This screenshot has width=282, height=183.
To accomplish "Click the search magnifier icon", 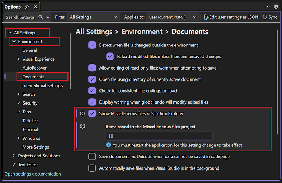I will click(x=41, y=17).
